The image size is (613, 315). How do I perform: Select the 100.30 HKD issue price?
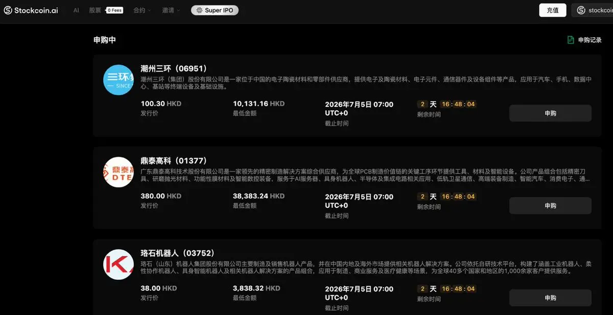[161, 104]
